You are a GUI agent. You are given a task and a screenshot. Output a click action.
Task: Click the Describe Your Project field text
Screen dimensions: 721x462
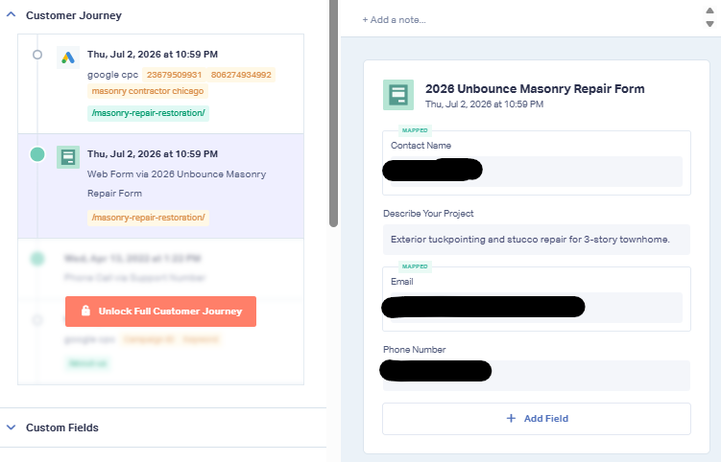tap(530, 240)
